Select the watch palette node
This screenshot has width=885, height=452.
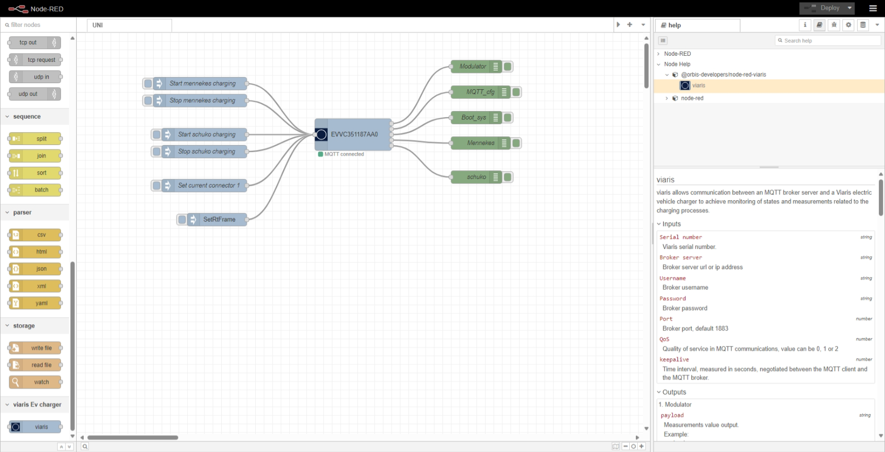tap(35, 382)
